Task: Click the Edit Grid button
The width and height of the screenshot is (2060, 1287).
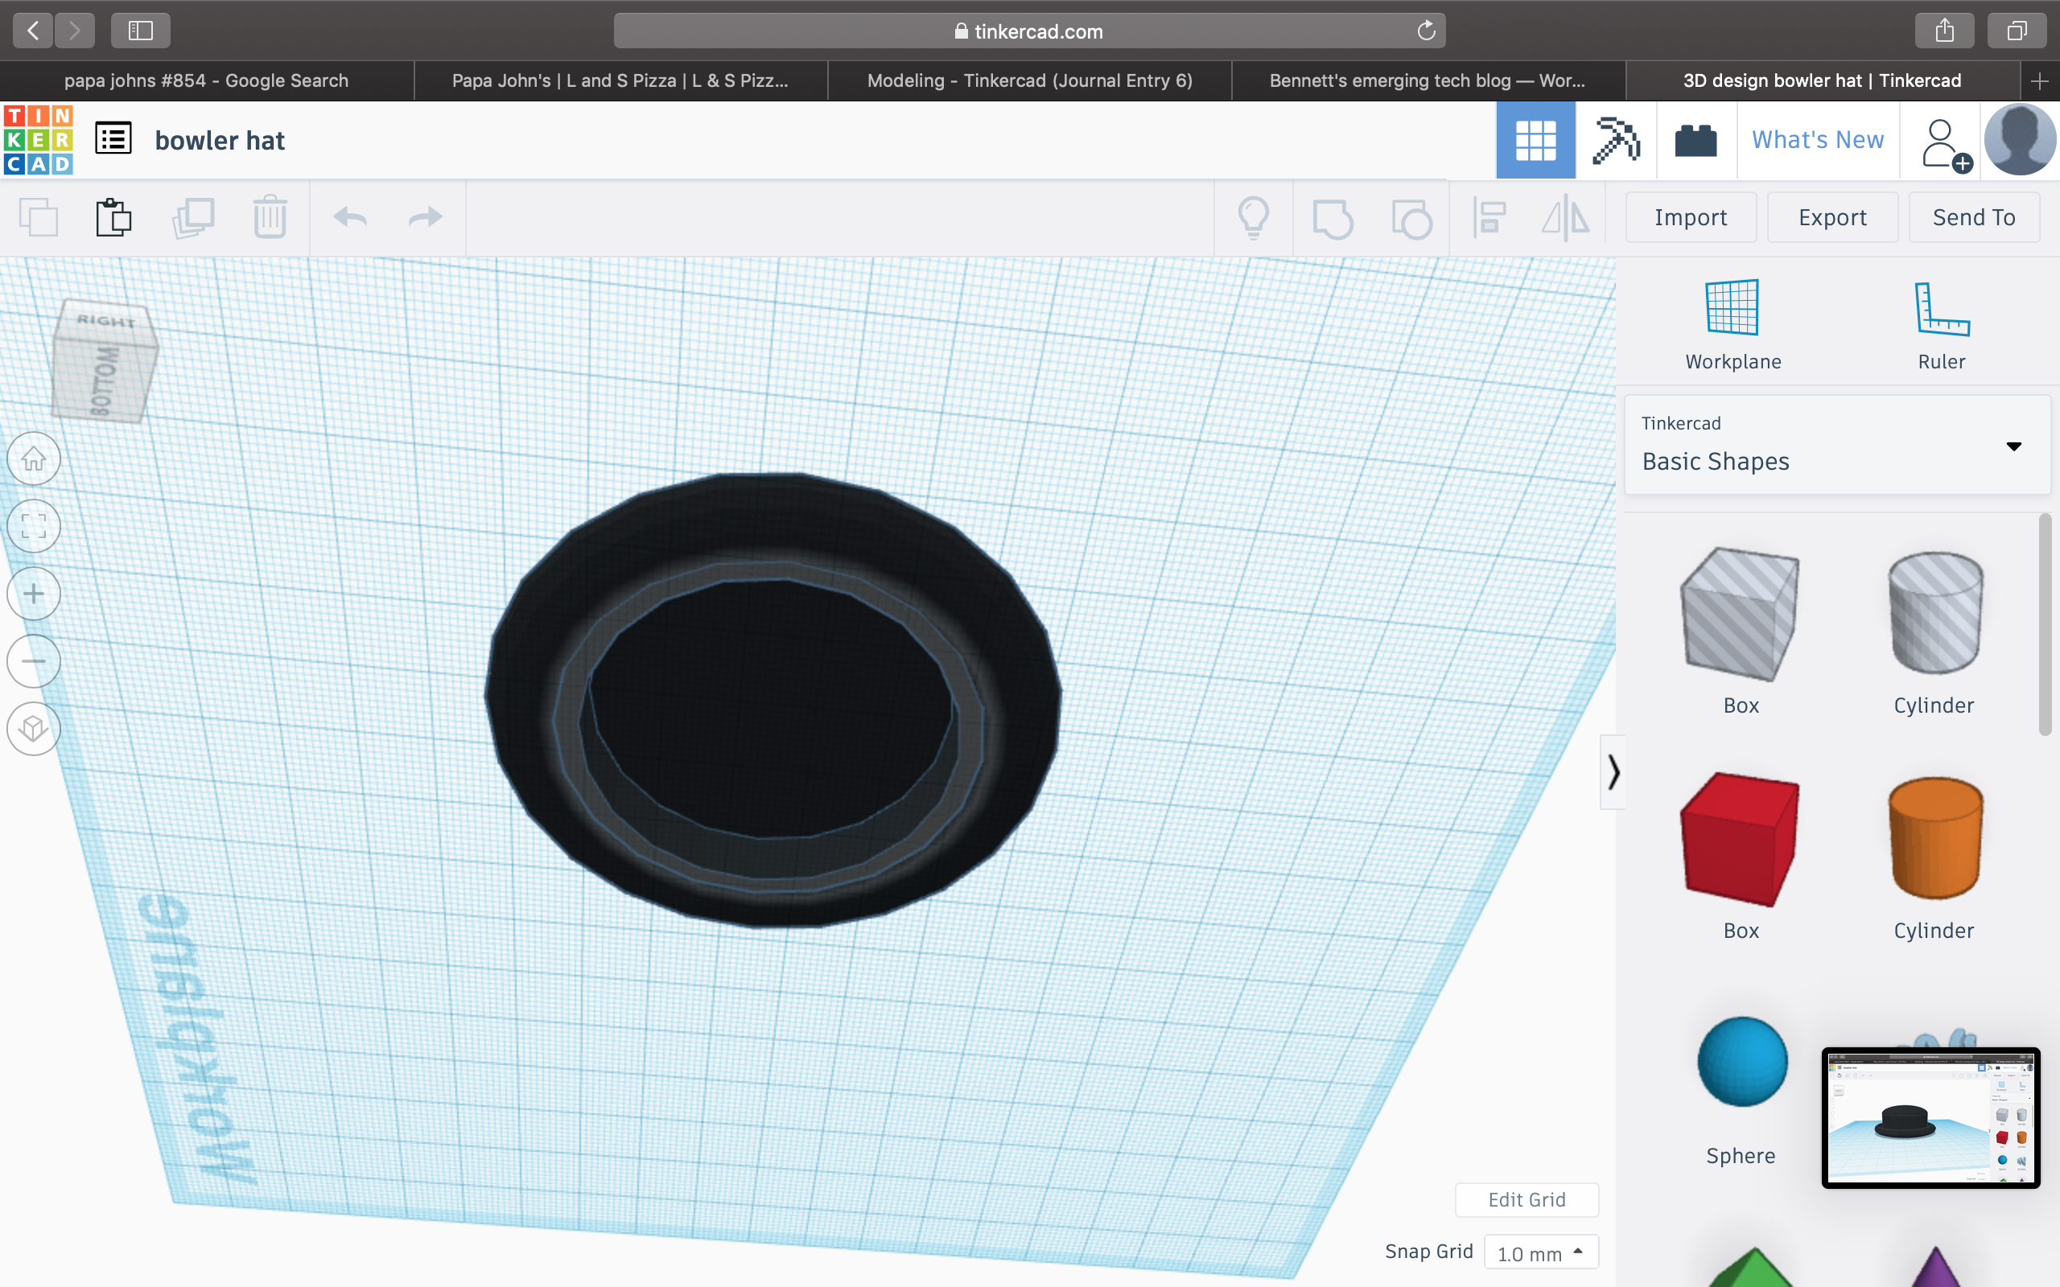Action: [x=1526, y=1199]
